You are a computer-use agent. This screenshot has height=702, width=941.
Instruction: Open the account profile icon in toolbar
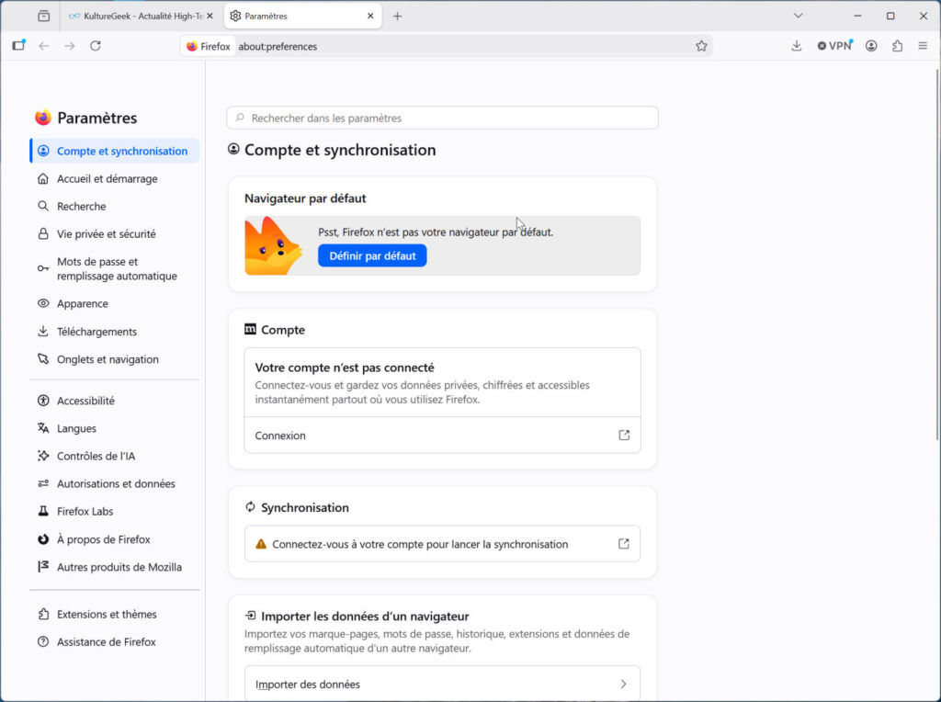click(x=871, y=46)
